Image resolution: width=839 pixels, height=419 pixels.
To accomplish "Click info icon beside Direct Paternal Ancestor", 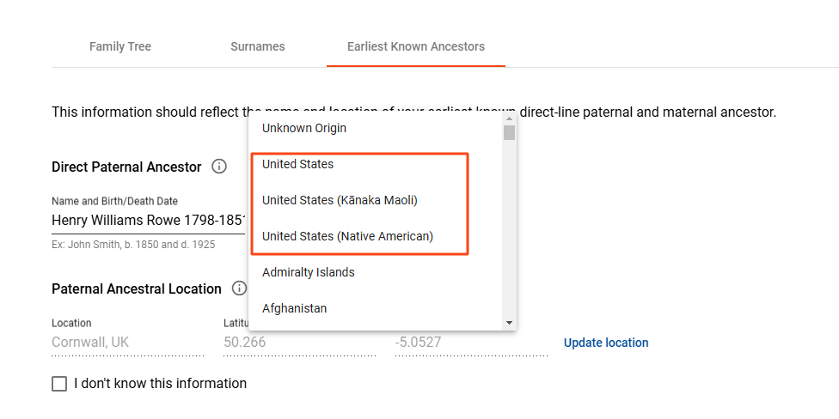I will (x=219, y=167).
